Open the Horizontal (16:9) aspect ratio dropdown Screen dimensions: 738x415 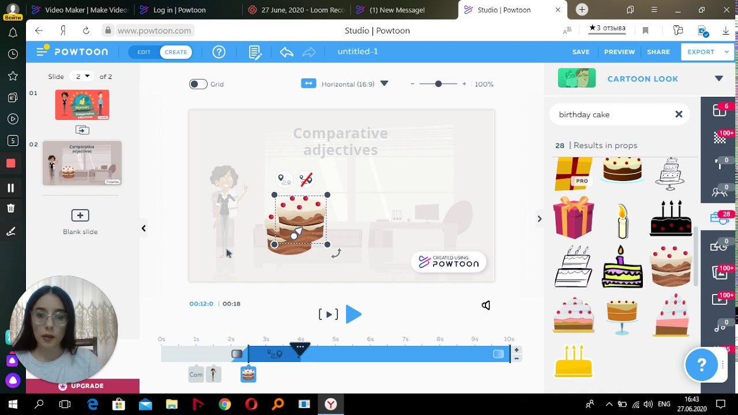[x=384, y=84]
